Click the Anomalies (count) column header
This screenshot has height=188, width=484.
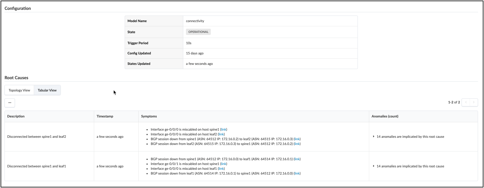385,116
